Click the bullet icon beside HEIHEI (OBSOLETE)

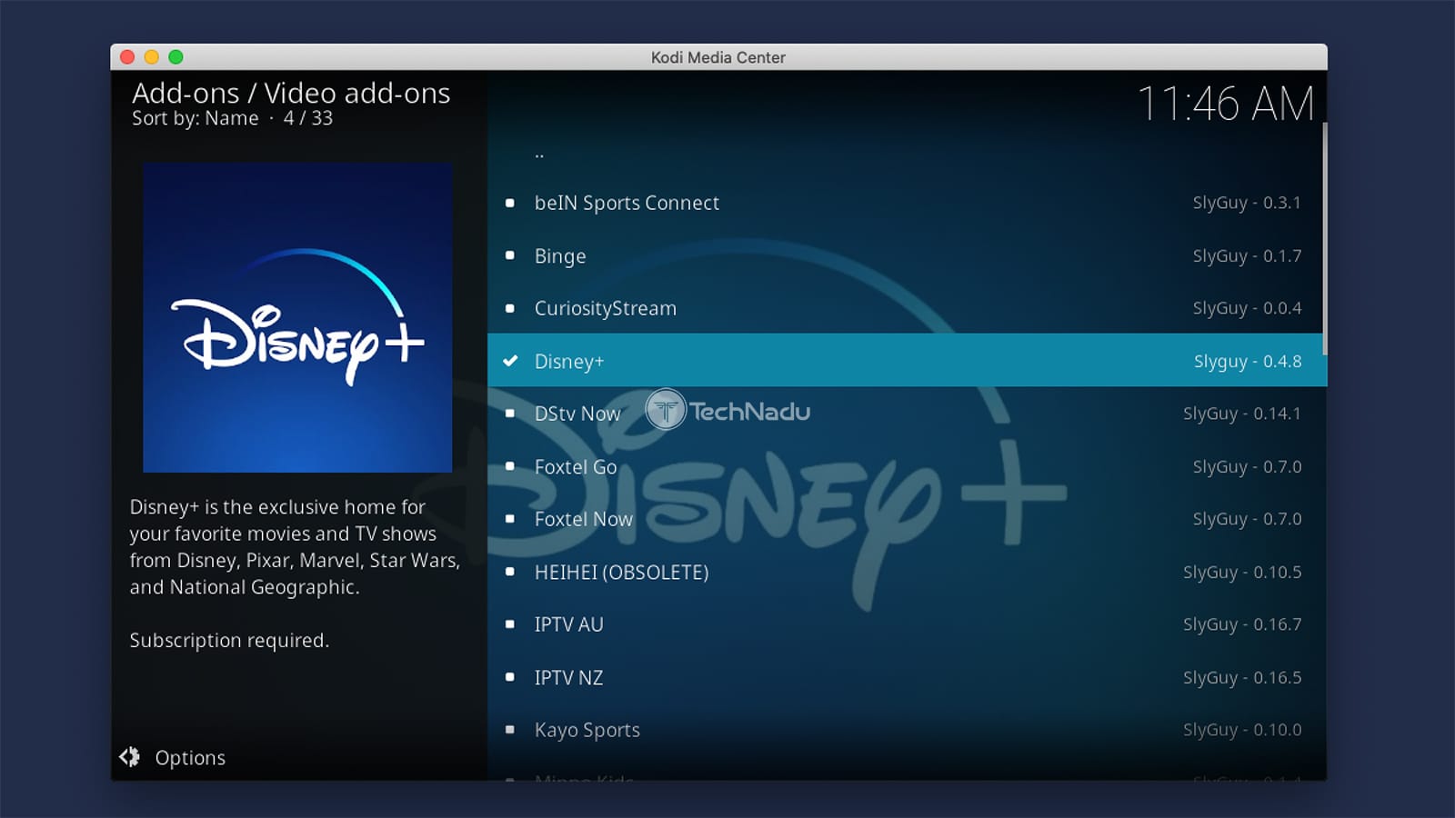[x=510, y=572]
